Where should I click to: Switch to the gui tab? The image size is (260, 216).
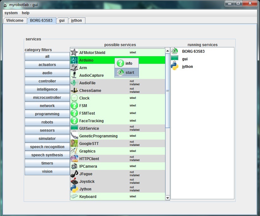tap(62, 21)
